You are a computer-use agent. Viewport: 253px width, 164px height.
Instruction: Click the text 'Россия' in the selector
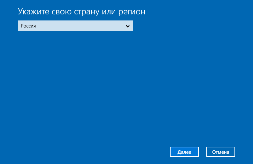pyautogui.click(x=28, y=26)
